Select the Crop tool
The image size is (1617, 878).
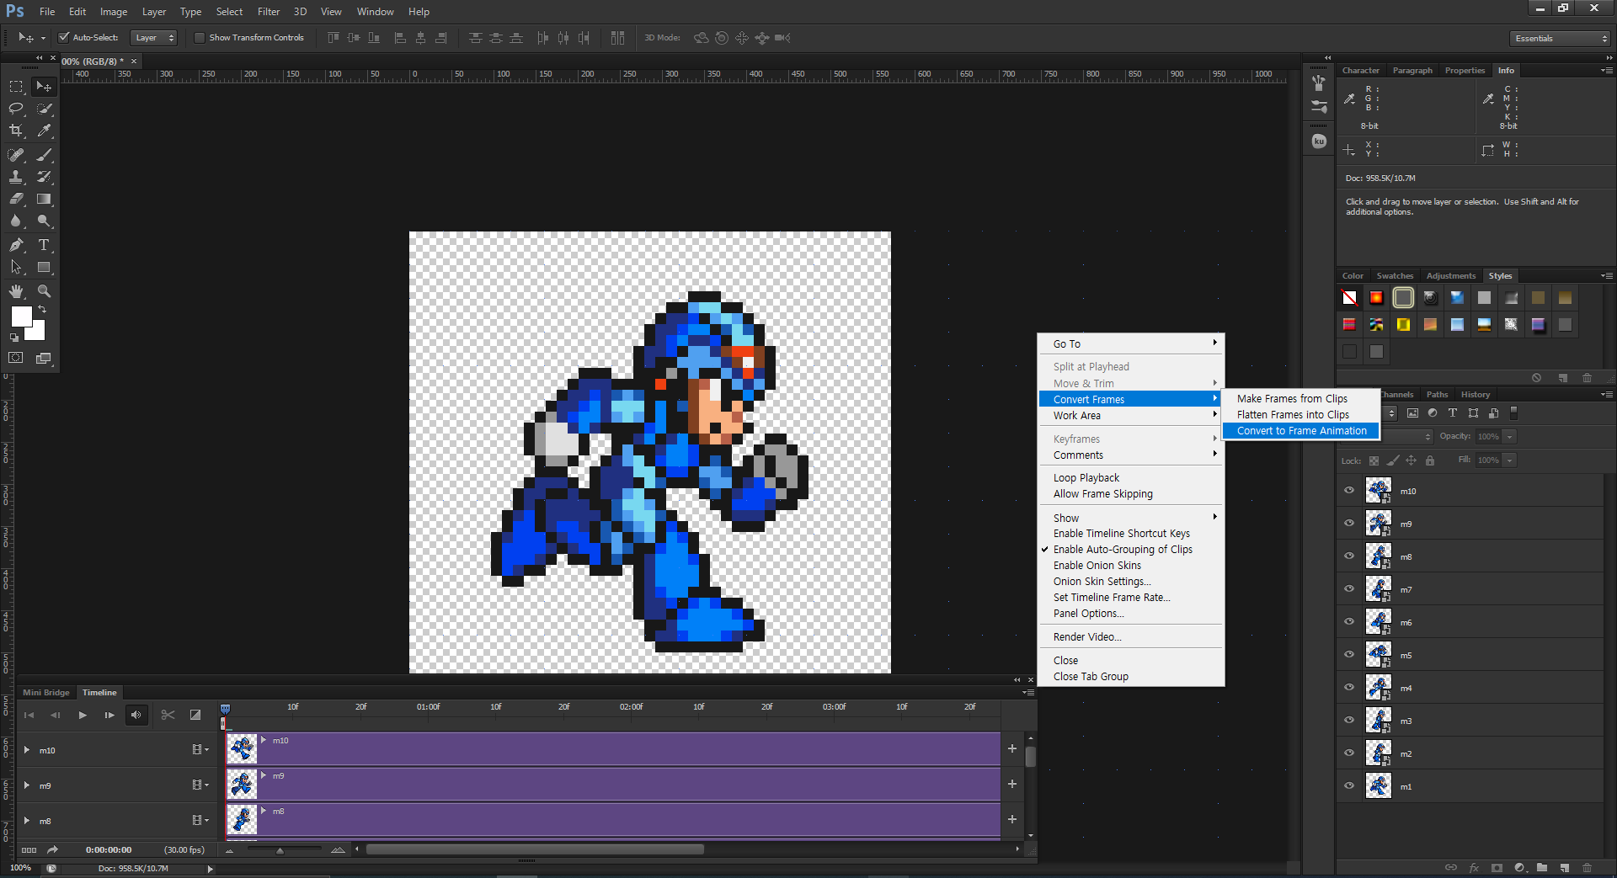point(16,130)
